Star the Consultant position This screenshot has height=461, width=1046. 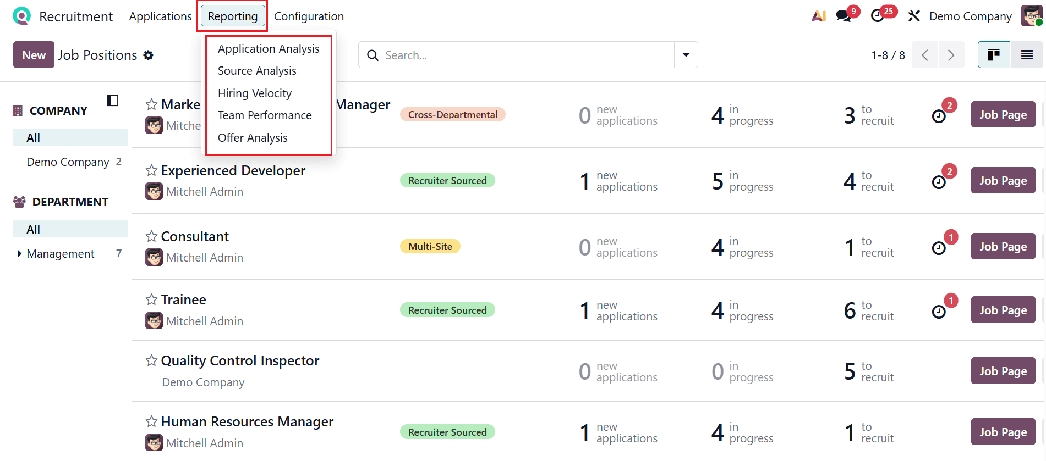coord(151,236)
